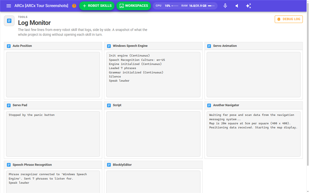This screenshot has height=193, width=309.
Task: Click the Servo Pad panel icon
Action: [9, 105]
